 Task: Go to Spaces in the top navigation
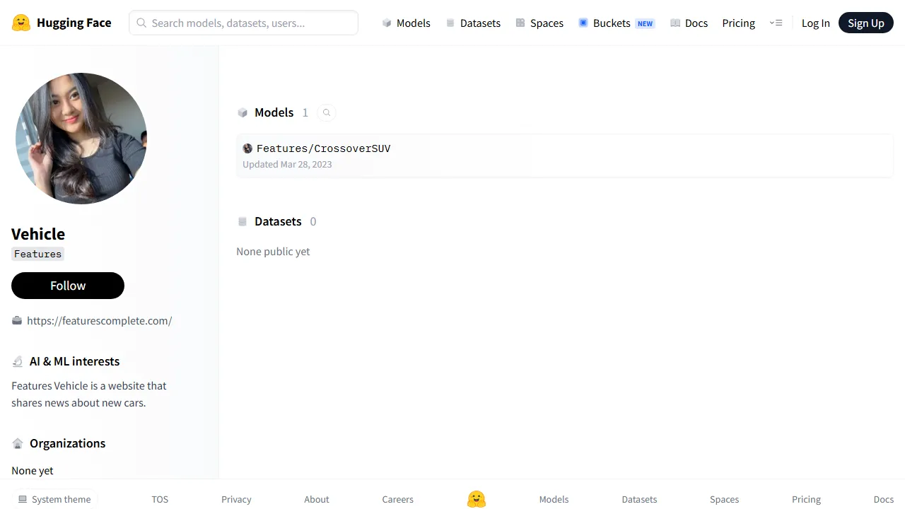point(539,23)
